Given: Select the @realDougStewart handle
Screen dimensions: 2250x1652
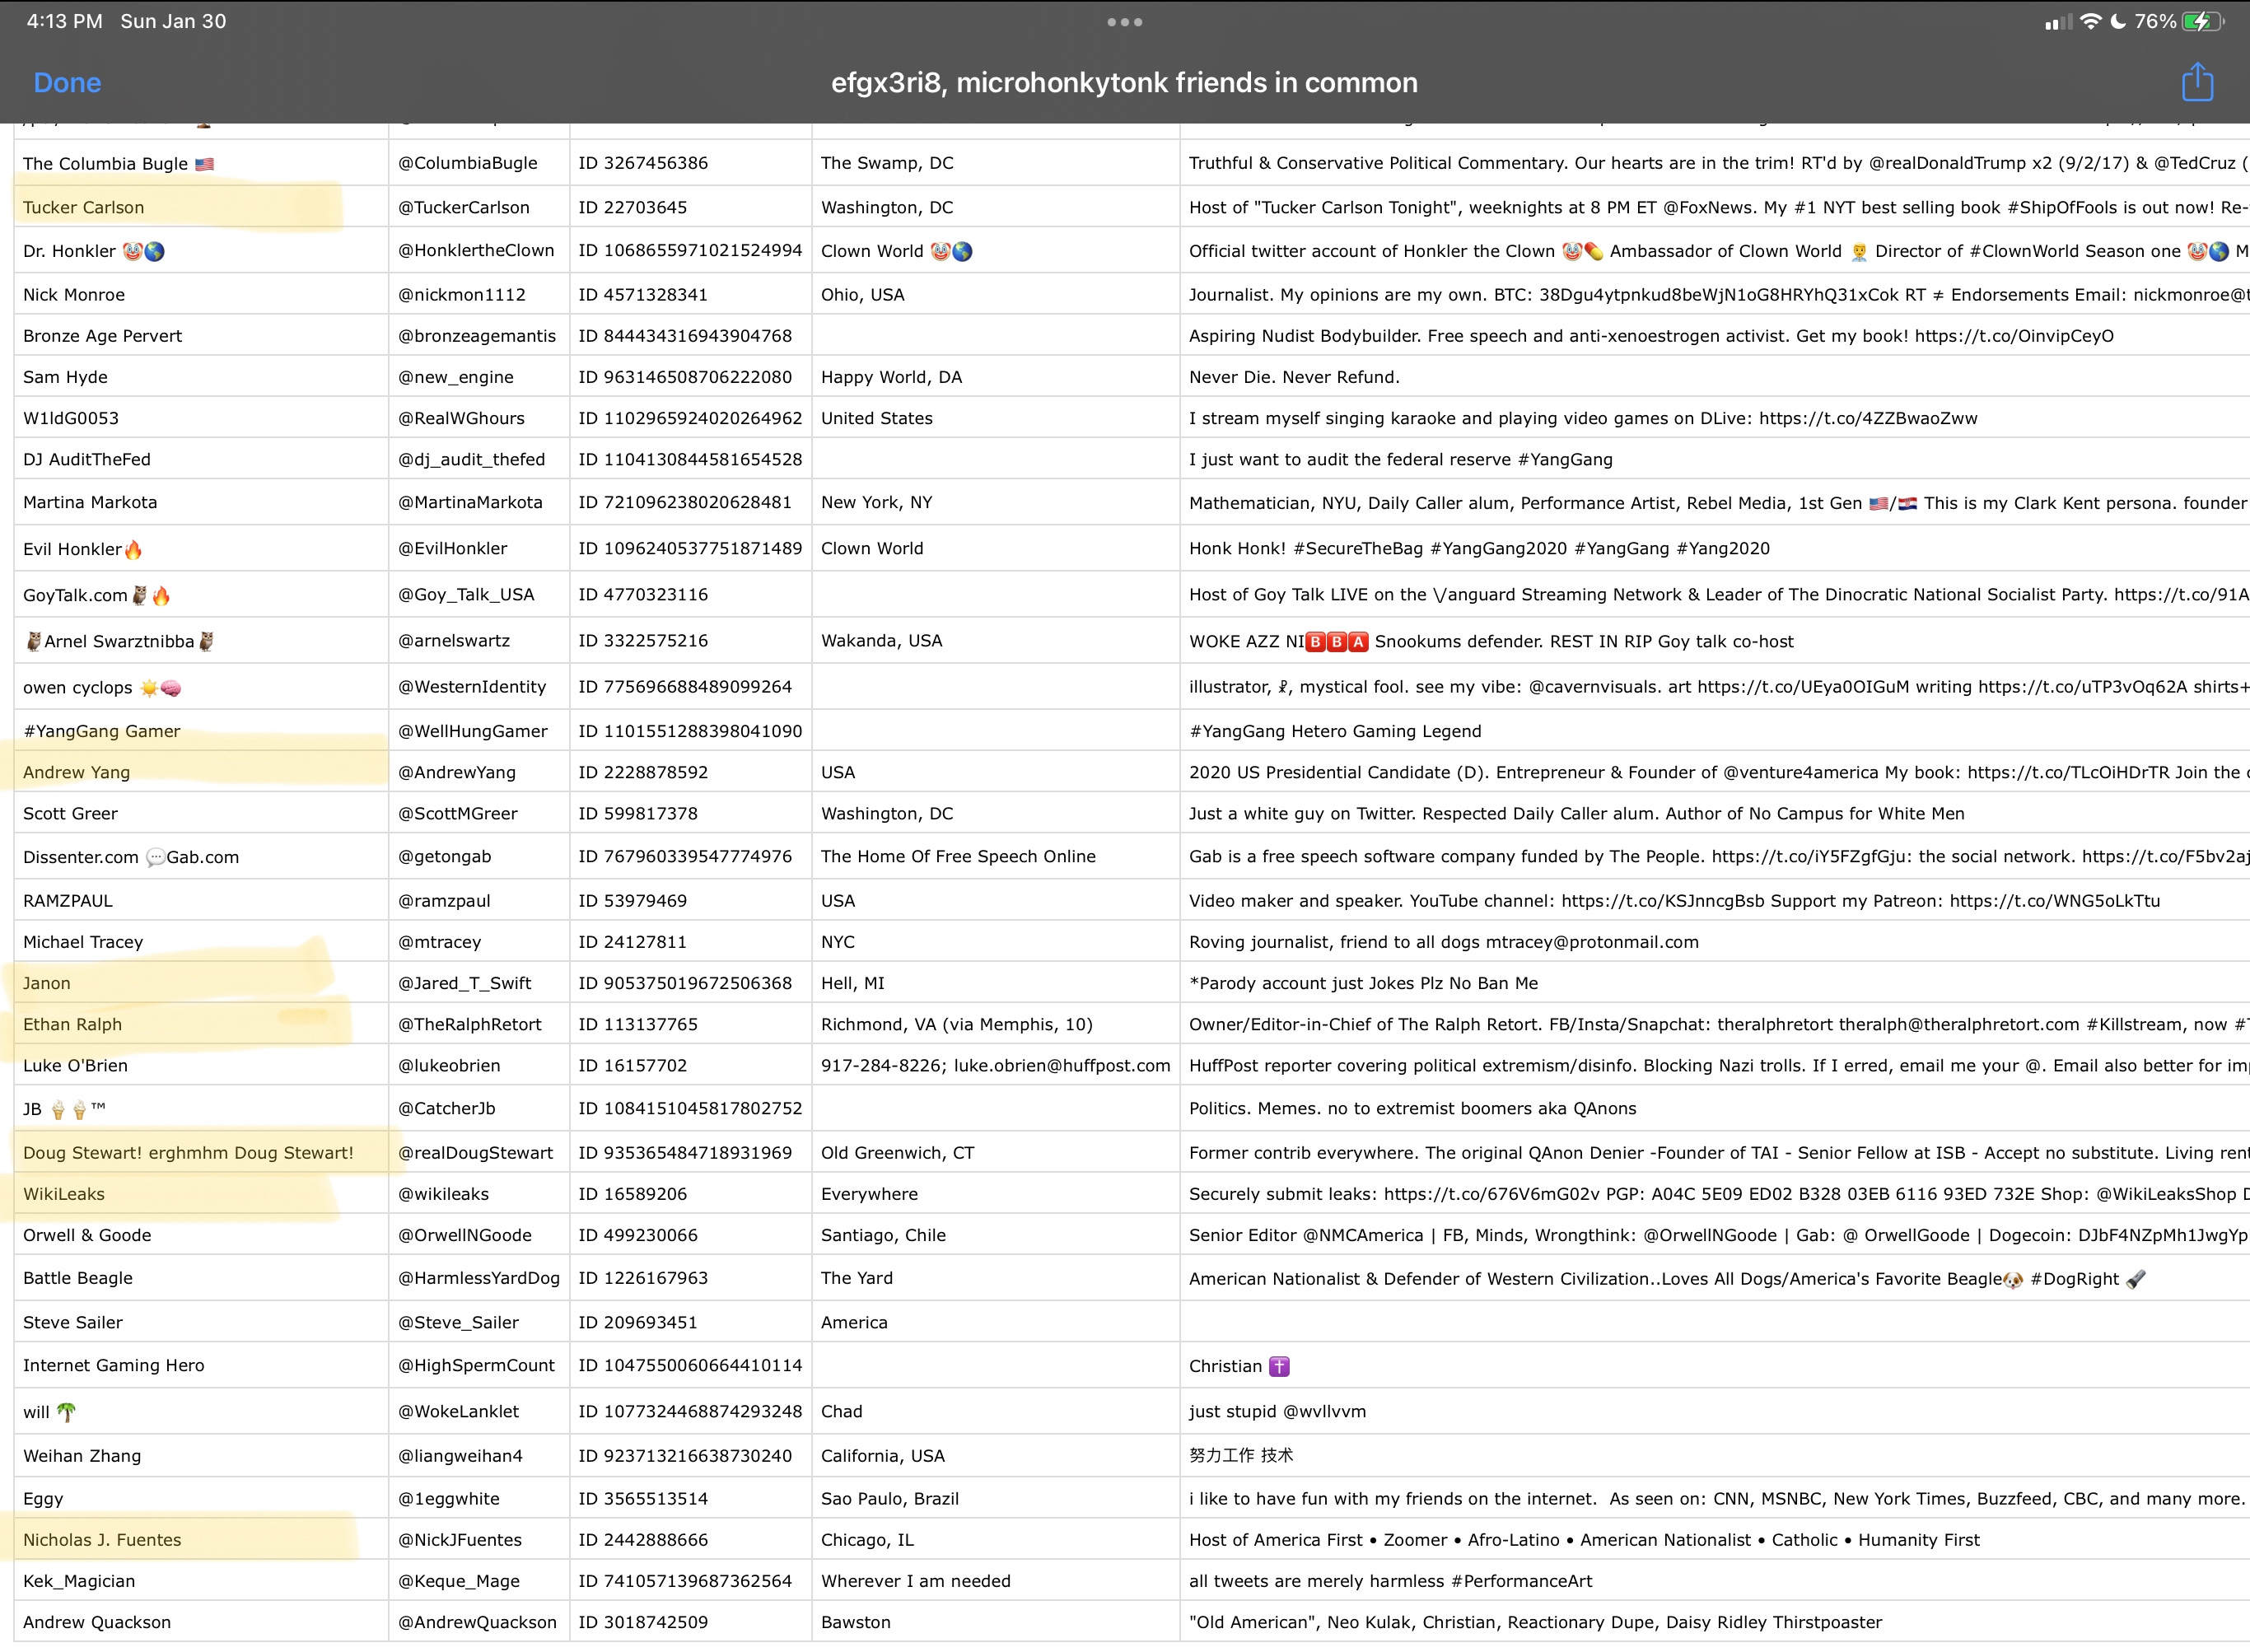Looking at the screenshot, I should 476,1153.
